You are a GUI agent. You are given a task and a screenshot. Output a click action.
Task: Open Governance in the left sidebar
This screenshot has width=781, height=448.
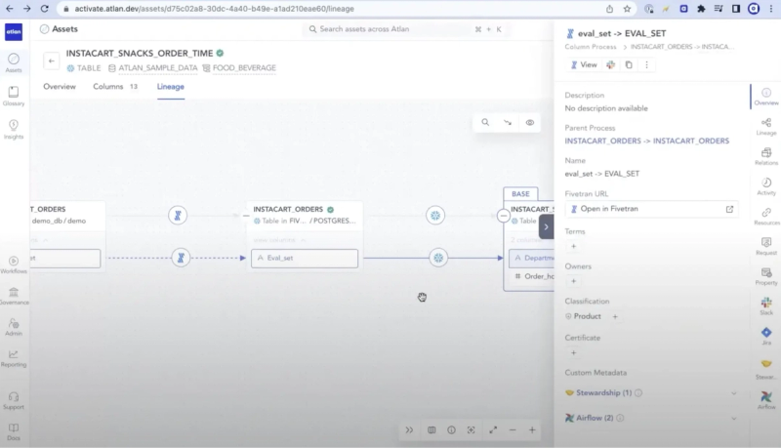click(x=14, y=296)
